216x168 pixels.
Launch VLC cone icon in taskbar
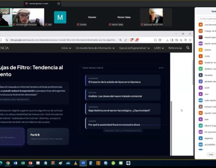[75, 163]
